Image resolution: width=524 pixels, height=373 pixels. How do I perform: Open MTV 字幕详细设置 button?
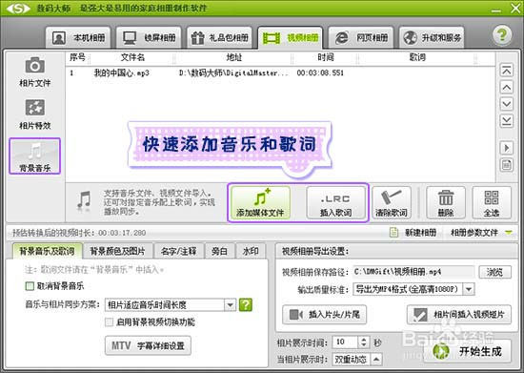click(x=148, y=345)
